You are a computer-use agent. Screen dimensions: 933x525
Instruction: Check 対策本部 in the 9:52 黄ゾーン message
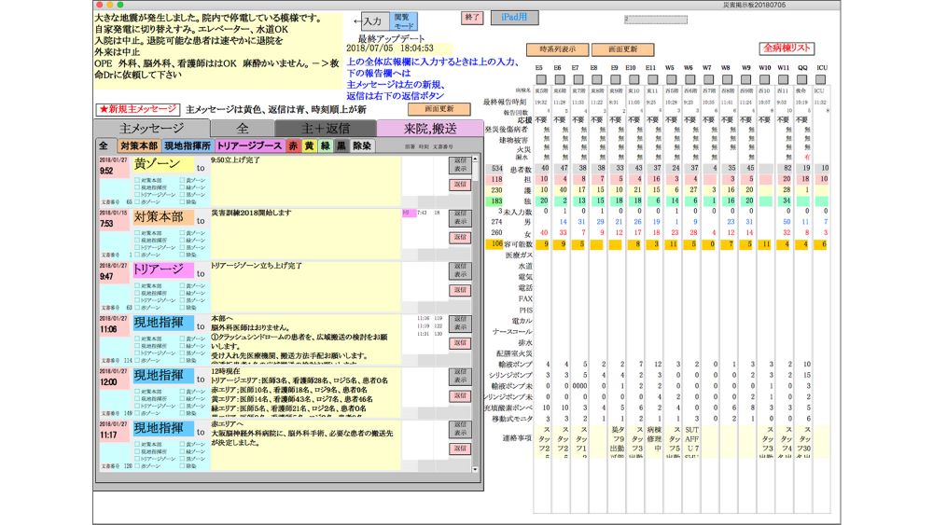[x=137, y=180]
